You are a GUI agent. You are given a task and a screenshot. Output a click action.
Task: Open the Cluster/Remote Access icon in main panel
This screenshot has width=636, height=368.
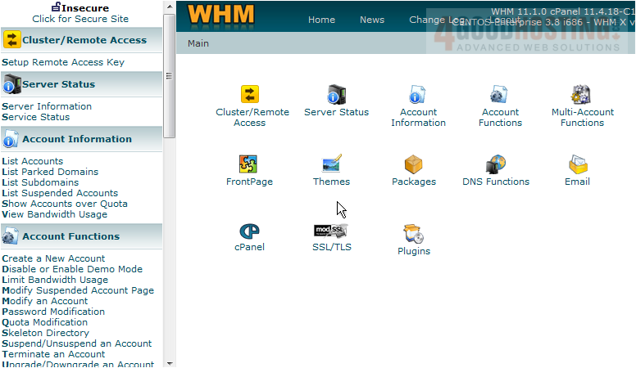(x=249, y=95)
